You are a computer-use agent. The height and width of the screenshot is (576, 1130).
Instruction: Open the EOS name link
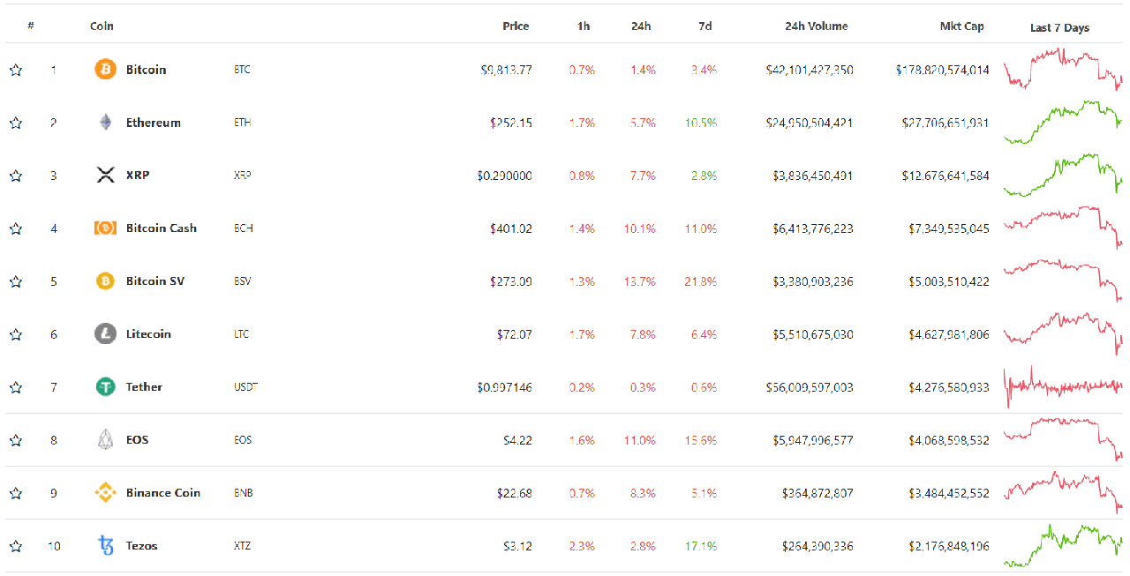tap(137, 440)
